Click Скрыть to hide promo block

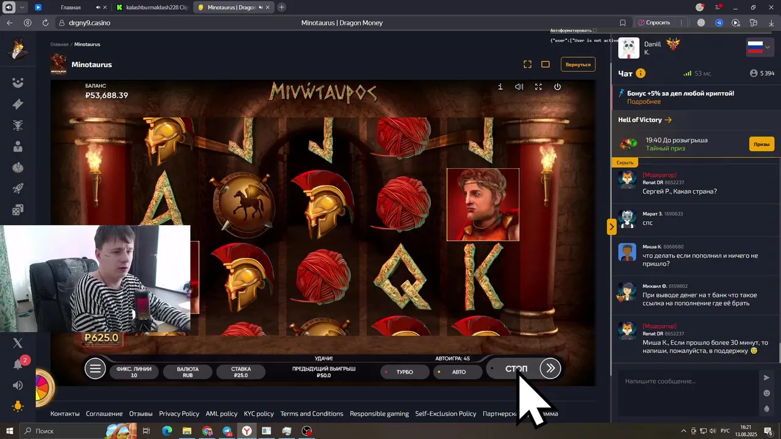click(x=625, y=163)
